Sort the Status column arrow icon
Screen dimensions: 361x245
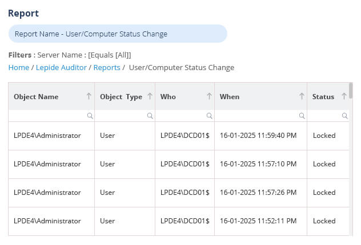(x=344, y=96)
